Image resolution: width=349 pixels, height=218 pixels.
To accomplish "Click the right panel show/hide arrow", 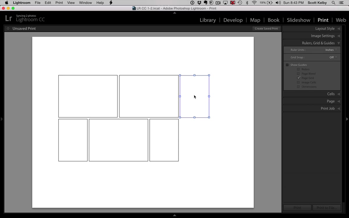I will pos(347,119).
